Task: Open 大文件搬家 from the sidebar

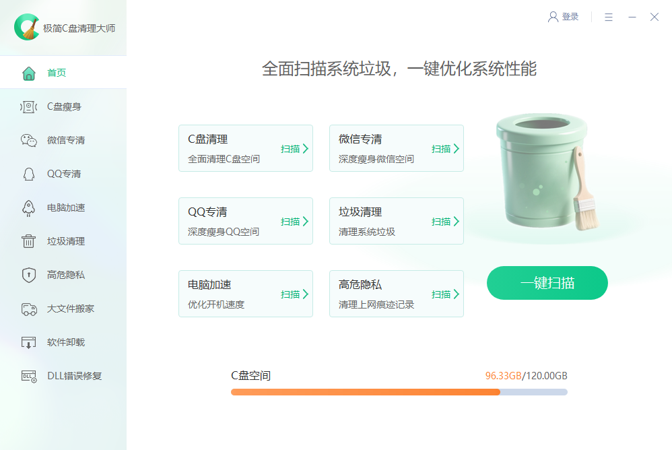Action: (x=63, y=309)
